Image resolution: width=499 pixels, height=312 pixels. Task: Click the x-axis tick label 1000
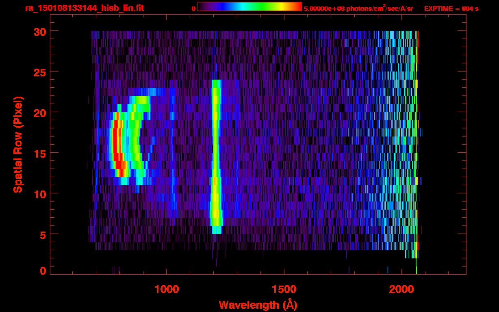tap(167, 289)
